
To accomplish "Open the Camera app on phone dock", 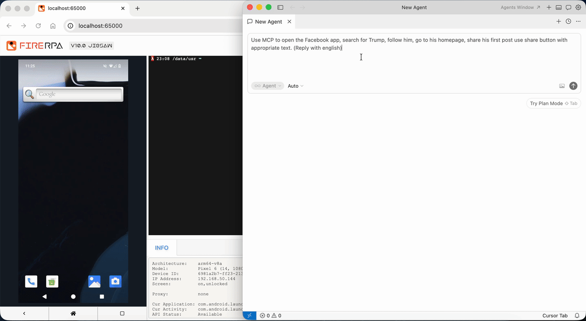I will coord(115,282).
